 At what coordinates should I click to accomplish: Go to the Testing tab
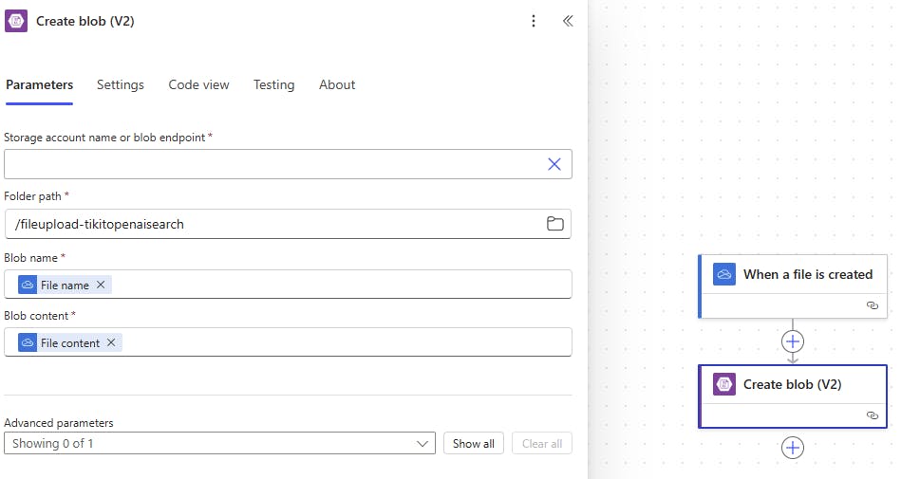click(273, 84)
